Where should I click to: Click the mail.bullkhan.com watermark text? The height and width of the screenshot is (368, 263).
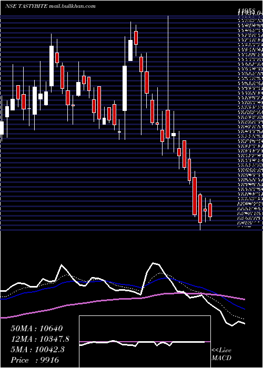pos(73,6)
